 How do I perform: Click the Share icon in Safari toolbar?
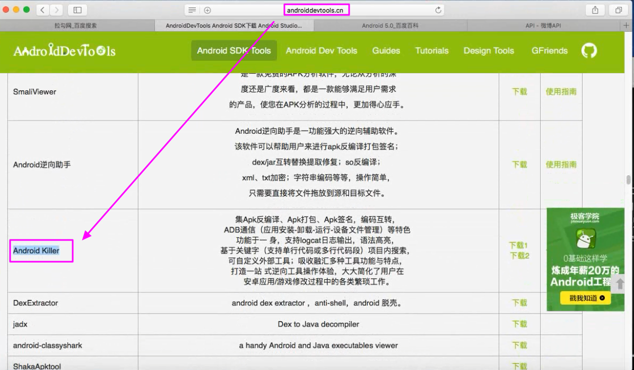point(595,10)
